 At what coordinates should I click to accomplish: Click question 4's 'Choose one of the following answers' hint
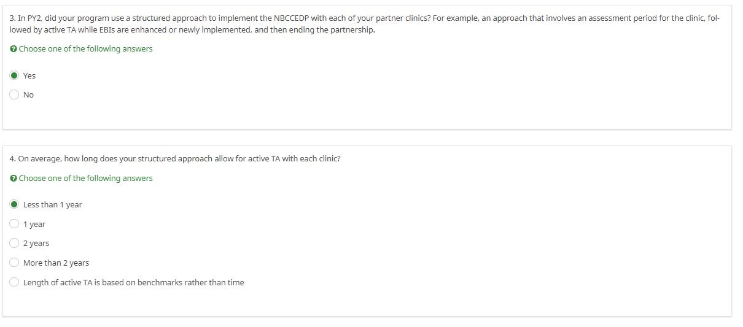85,178
